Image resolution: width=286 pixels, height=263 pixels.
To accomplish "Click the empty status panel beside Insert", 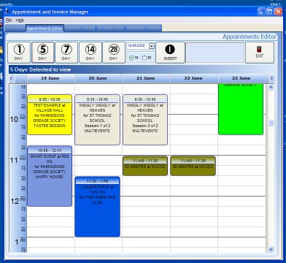I will click(x=215, y=53).
